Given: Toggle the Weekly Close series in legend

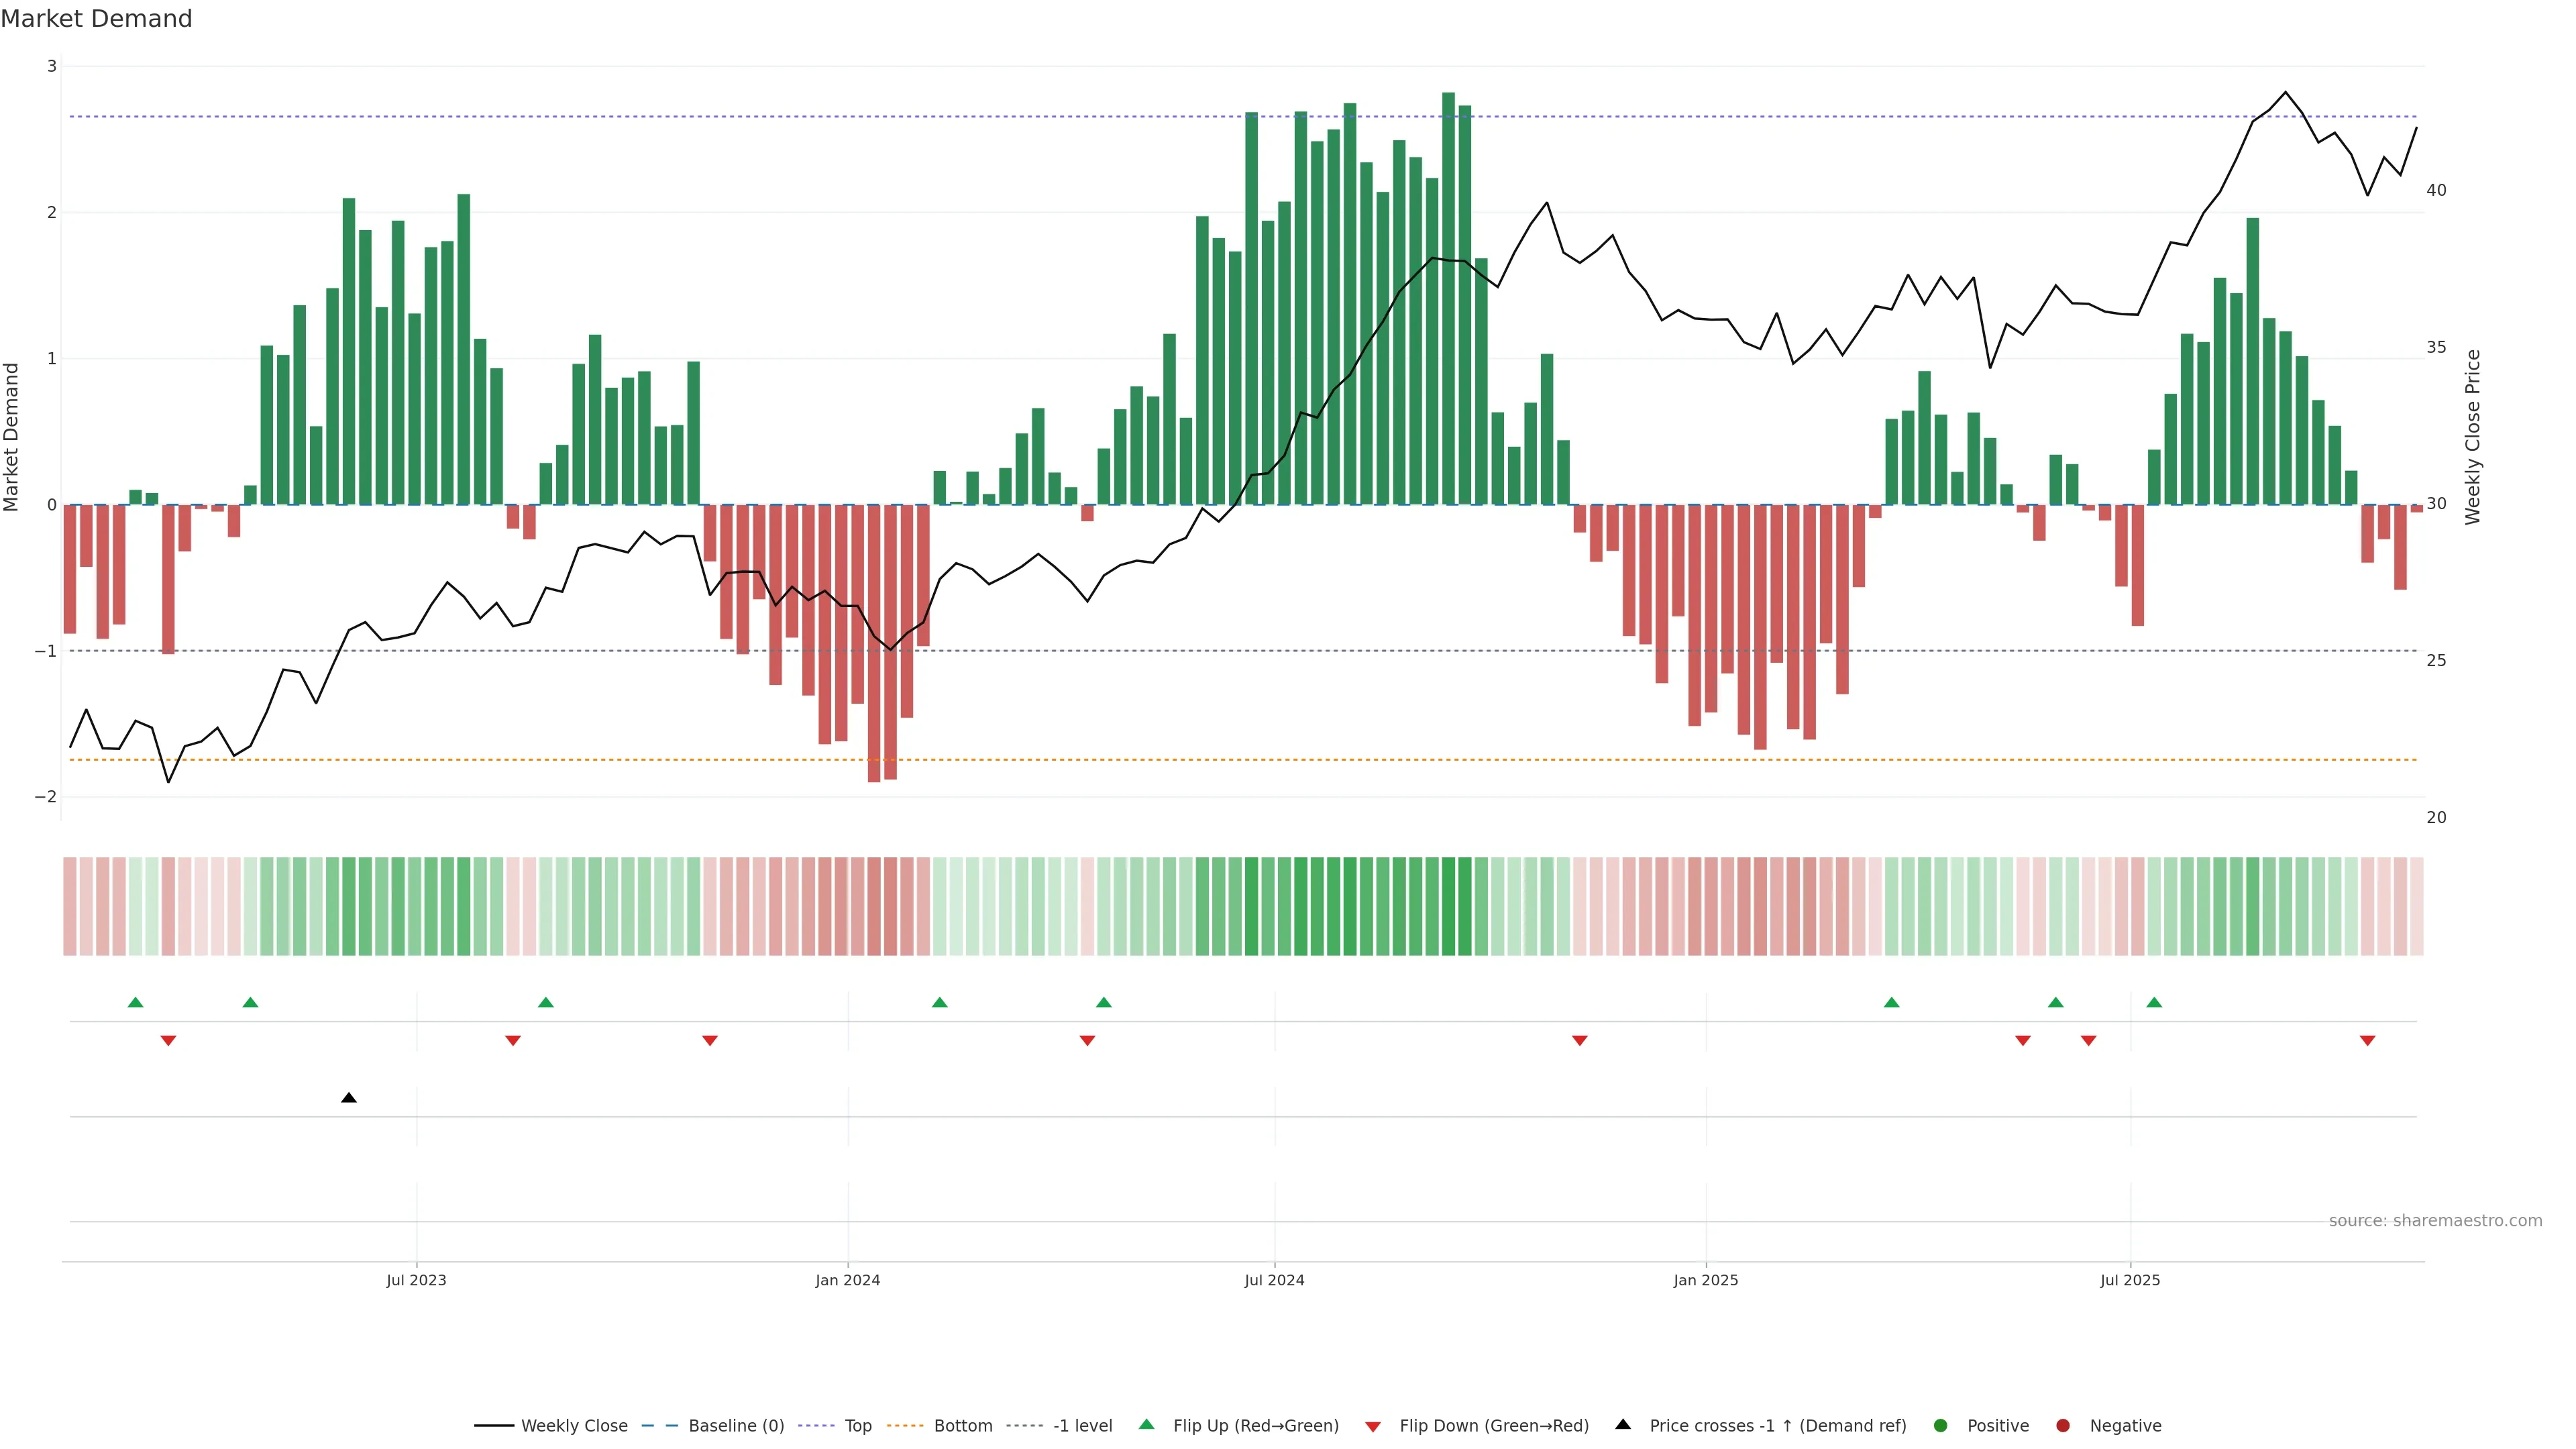Looking at the screenshot, I should coord(574,1425).
